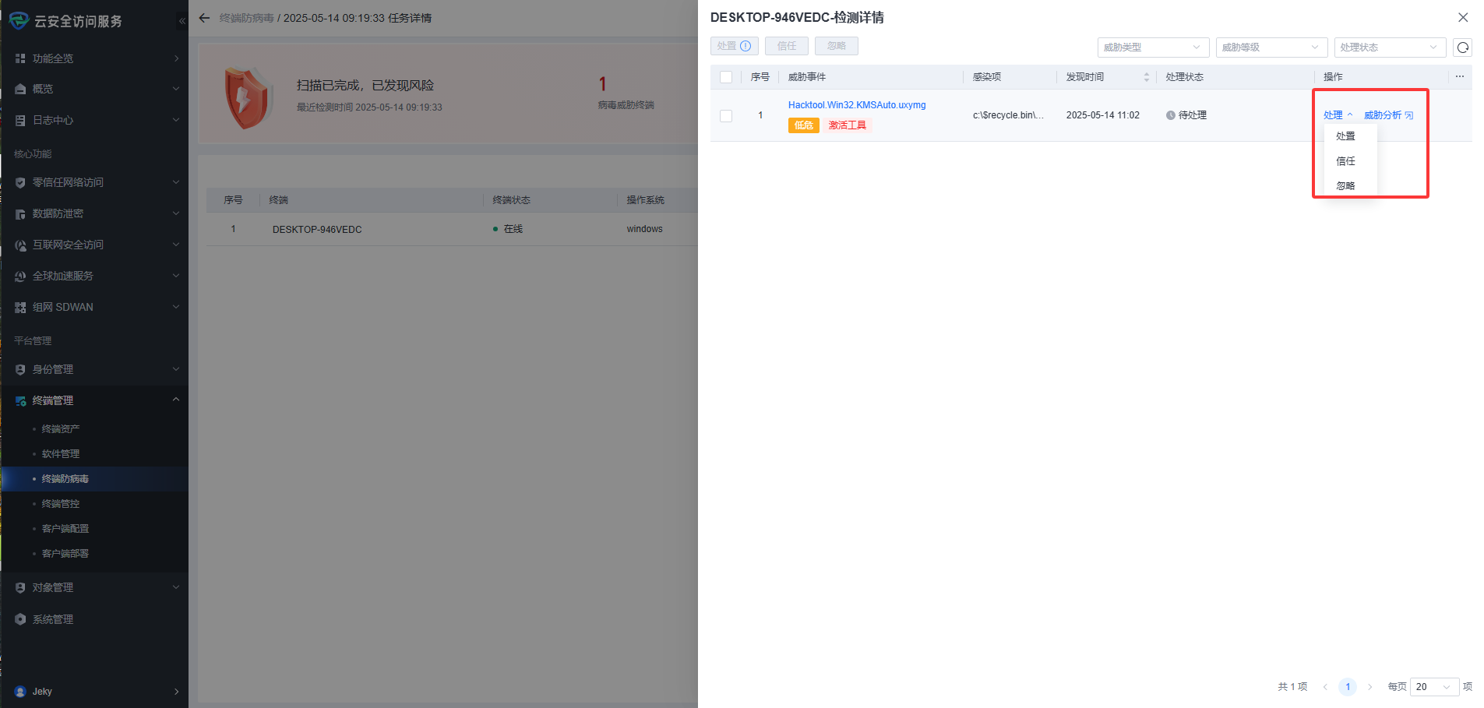Sort by 发现时间 using sort arrows
Viewport: 1484px width, 708px height.
[1146, 77]
